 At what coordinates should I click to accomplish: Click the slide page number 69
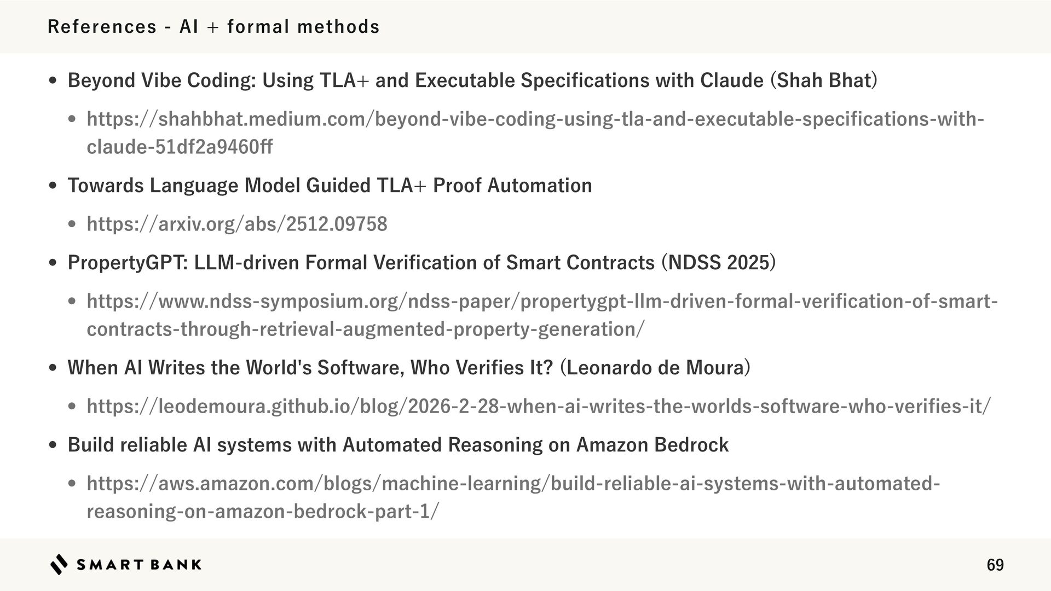995,565
